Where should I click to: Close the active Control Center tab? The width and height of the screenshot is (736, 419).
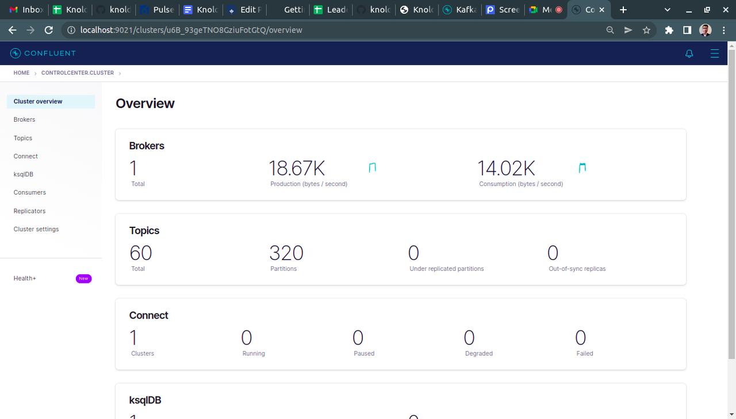602,10
